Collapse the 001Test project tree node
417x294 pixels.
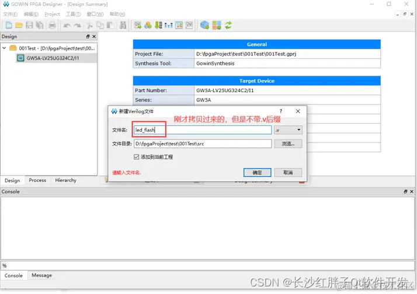pyautogui.click(x=4, y=48)
